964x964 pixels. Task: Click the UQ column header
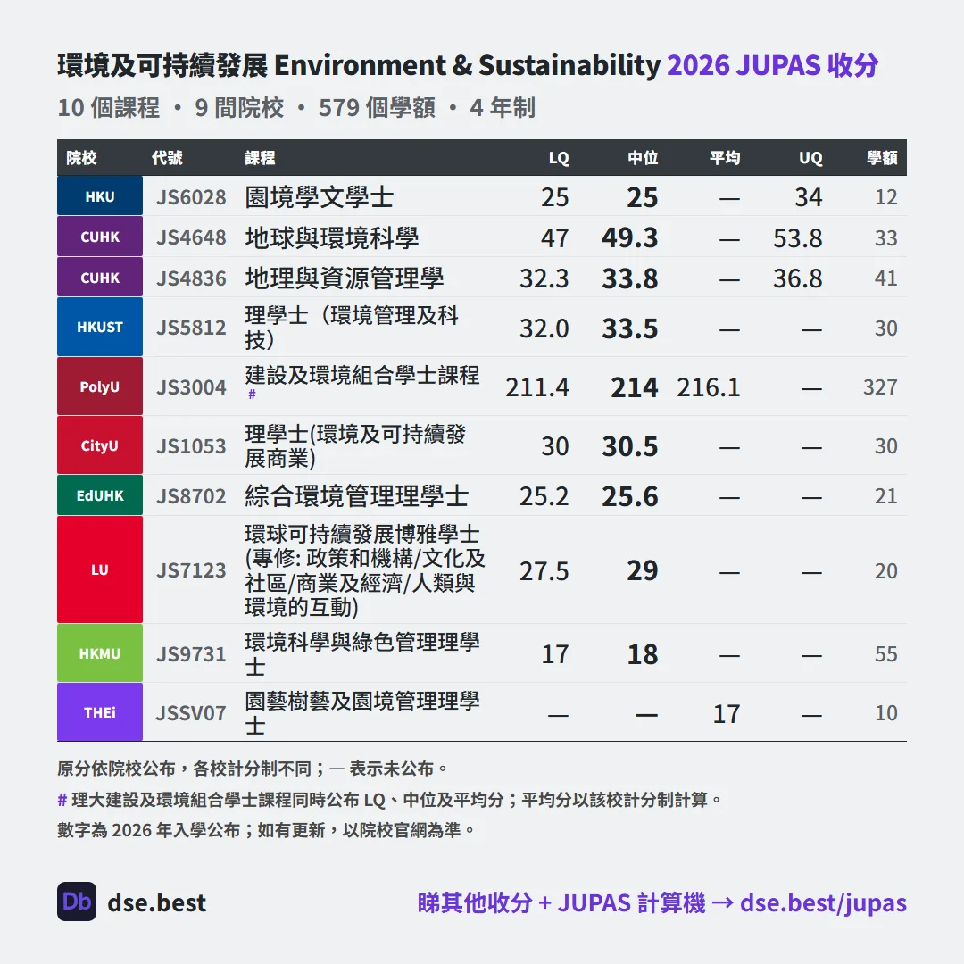click(x=810, y=159)
